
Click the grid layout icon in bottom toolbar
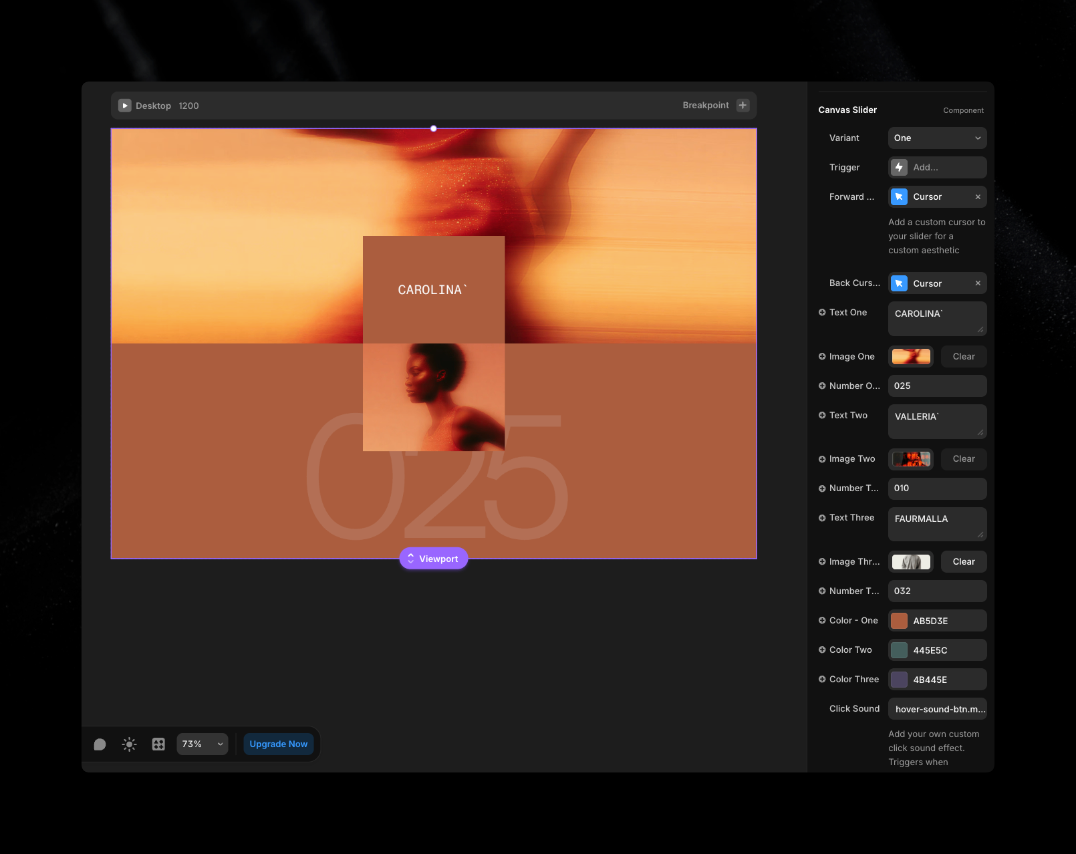coord(158,744)
